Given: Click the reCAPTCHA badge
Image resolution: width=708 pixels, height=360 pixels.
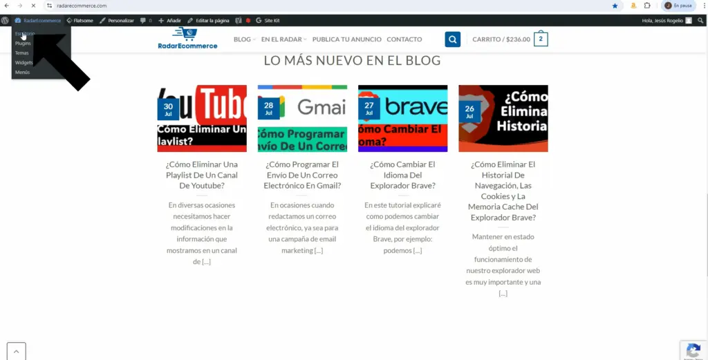Looking at the screenshot, I should pyautogui.click(x=693, y=350).
